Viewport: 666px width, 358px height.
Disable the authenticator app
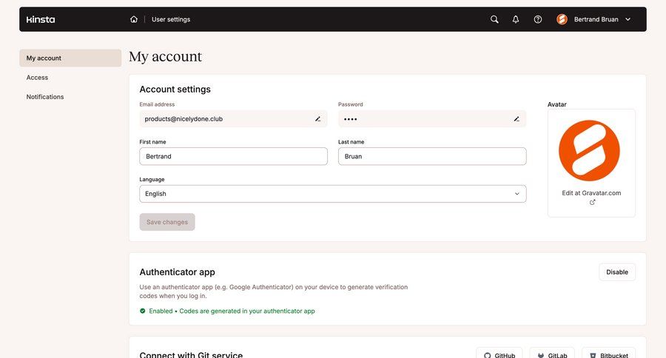click(616, 272)
